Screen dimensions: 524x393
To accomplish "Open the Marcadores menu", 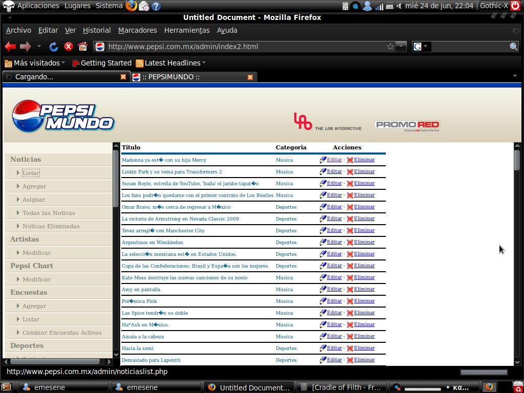I will click(137, 30).
